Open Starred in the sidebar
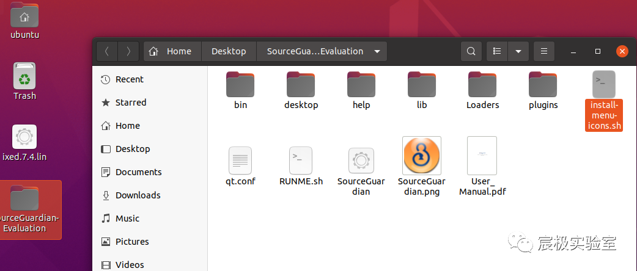The height and width of the screenshot is (271, 637). pyautogui.click(x=150, y=103)
